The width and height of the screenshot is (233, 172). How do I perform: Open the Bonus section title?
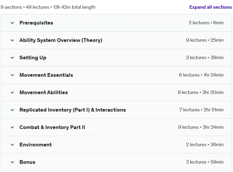pos(27,162)
